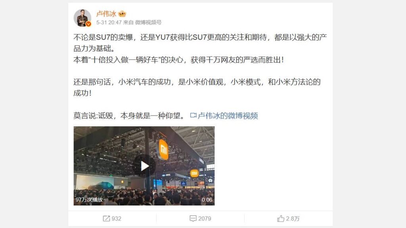Play the video with center play button
The width and height of the screenshot is (406, 228).
click(x=144, y=166)
